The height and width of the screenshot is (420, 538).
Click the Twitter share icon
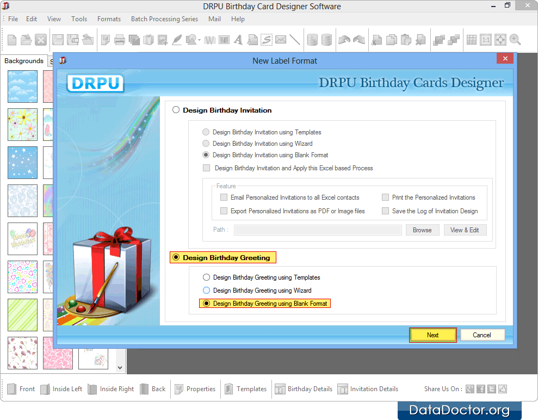[492, 389]
